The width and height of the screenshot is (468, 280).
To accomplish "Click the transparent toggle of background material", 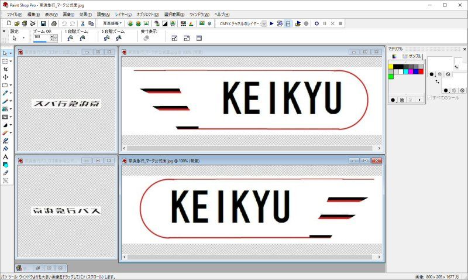I will tap(462, 90).
